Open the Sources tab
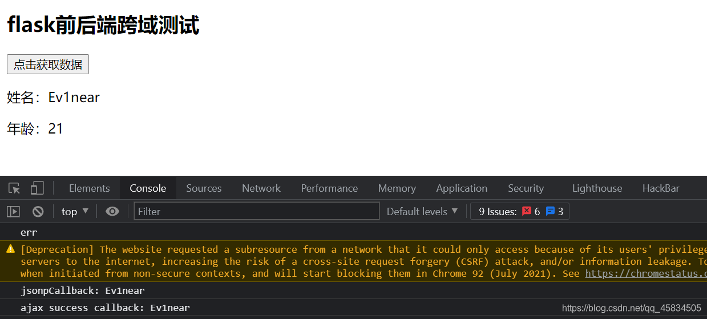This screenshot has width=707, height=319. click(x=204, y=188)
